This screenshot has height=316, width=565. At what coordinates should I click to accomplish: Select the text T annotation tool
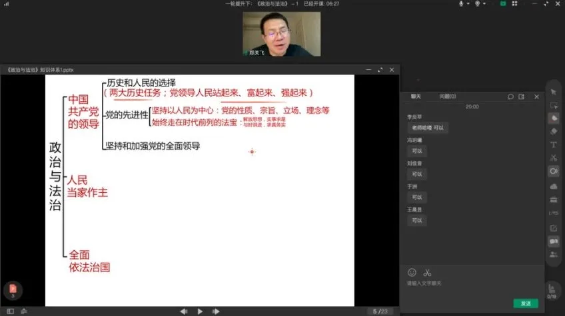[553, 144]
